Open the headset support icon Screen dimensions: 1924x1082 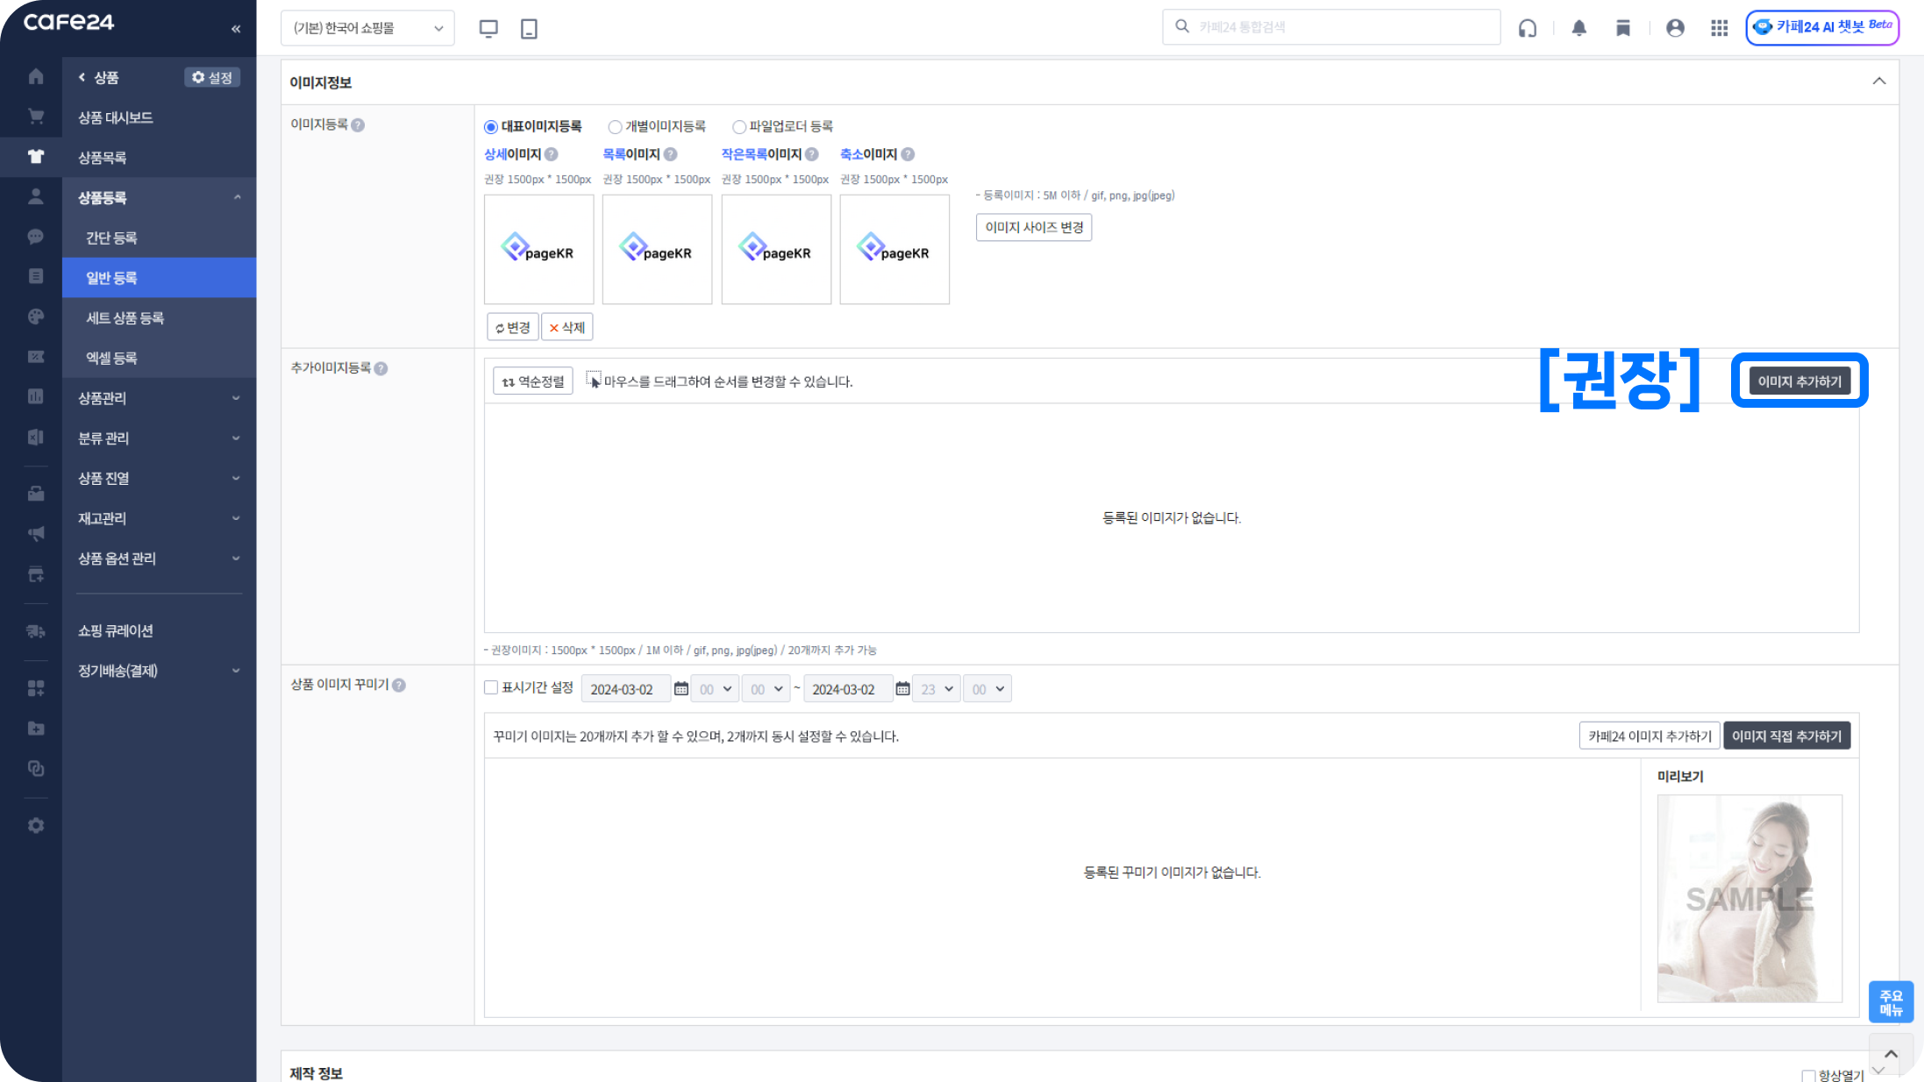click(x=1528, y=28)
